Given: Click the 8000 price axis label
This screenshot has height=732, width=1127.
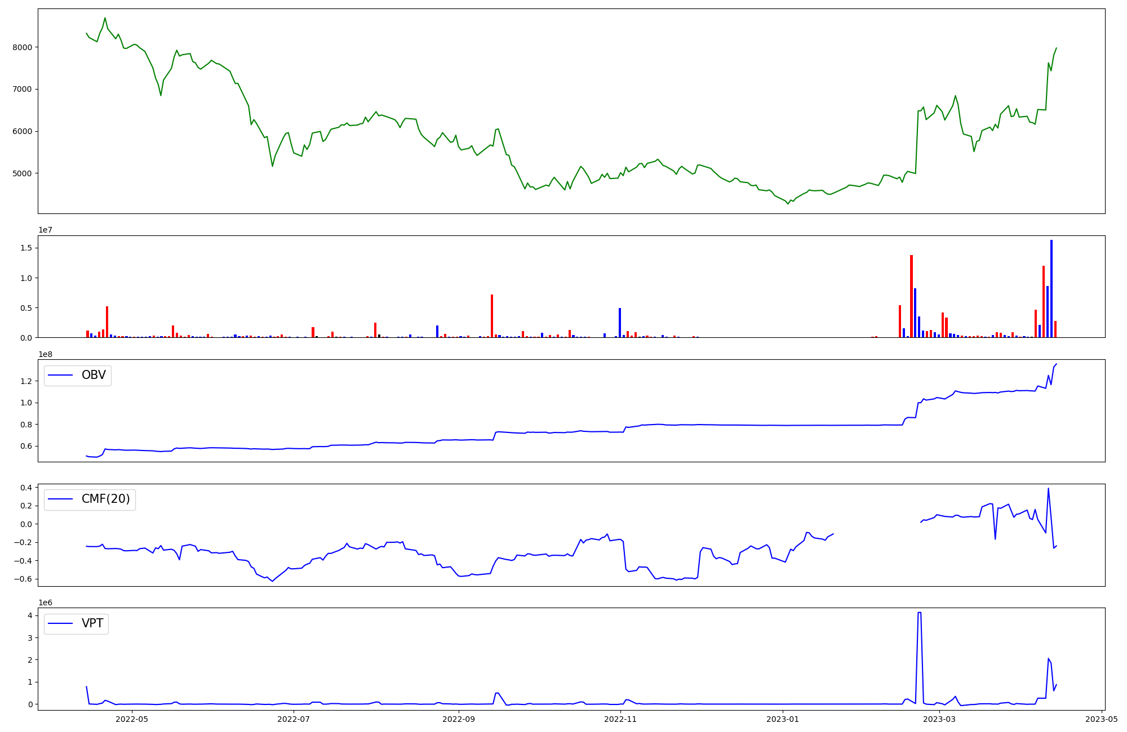Looking at the screenshot, I should [21, 47].
